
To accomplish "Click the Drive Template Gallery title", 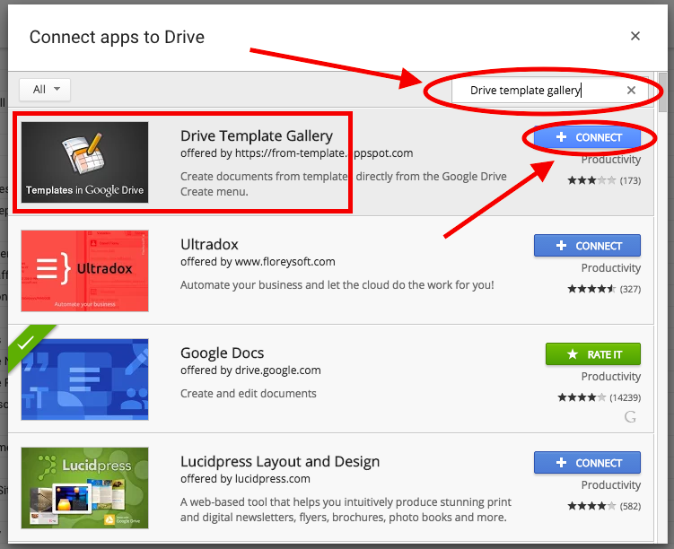I will pyautogui.click(x=257, y=135).
